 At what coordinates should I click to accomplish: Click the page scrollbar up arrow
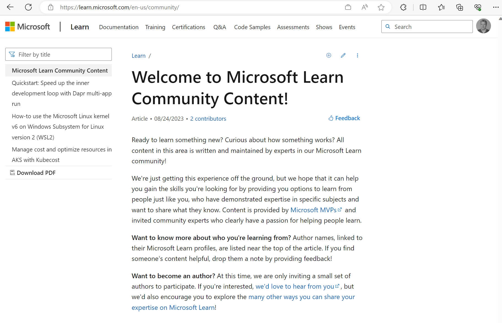pos(500,19)
